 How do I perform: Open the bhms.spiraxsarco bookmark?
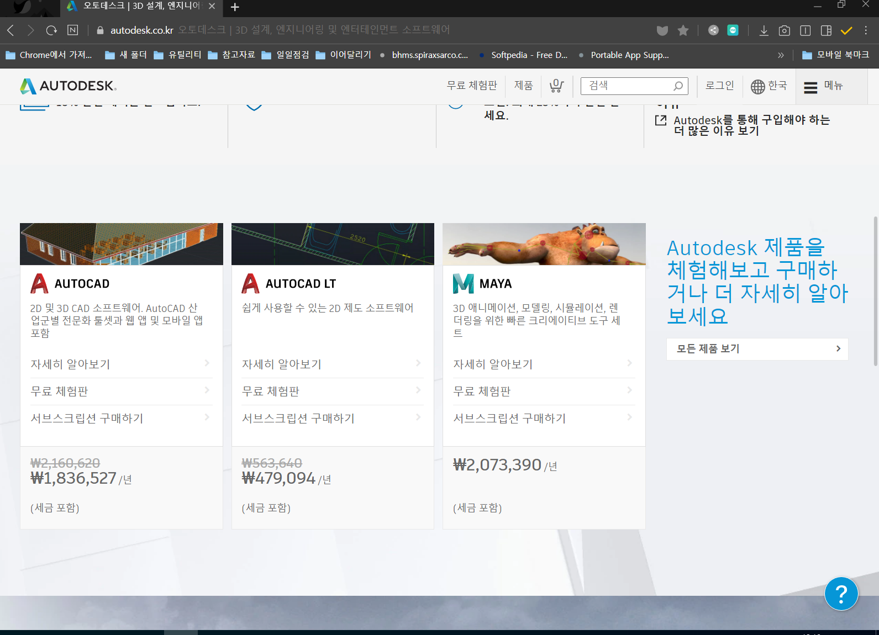click(424, 55)
